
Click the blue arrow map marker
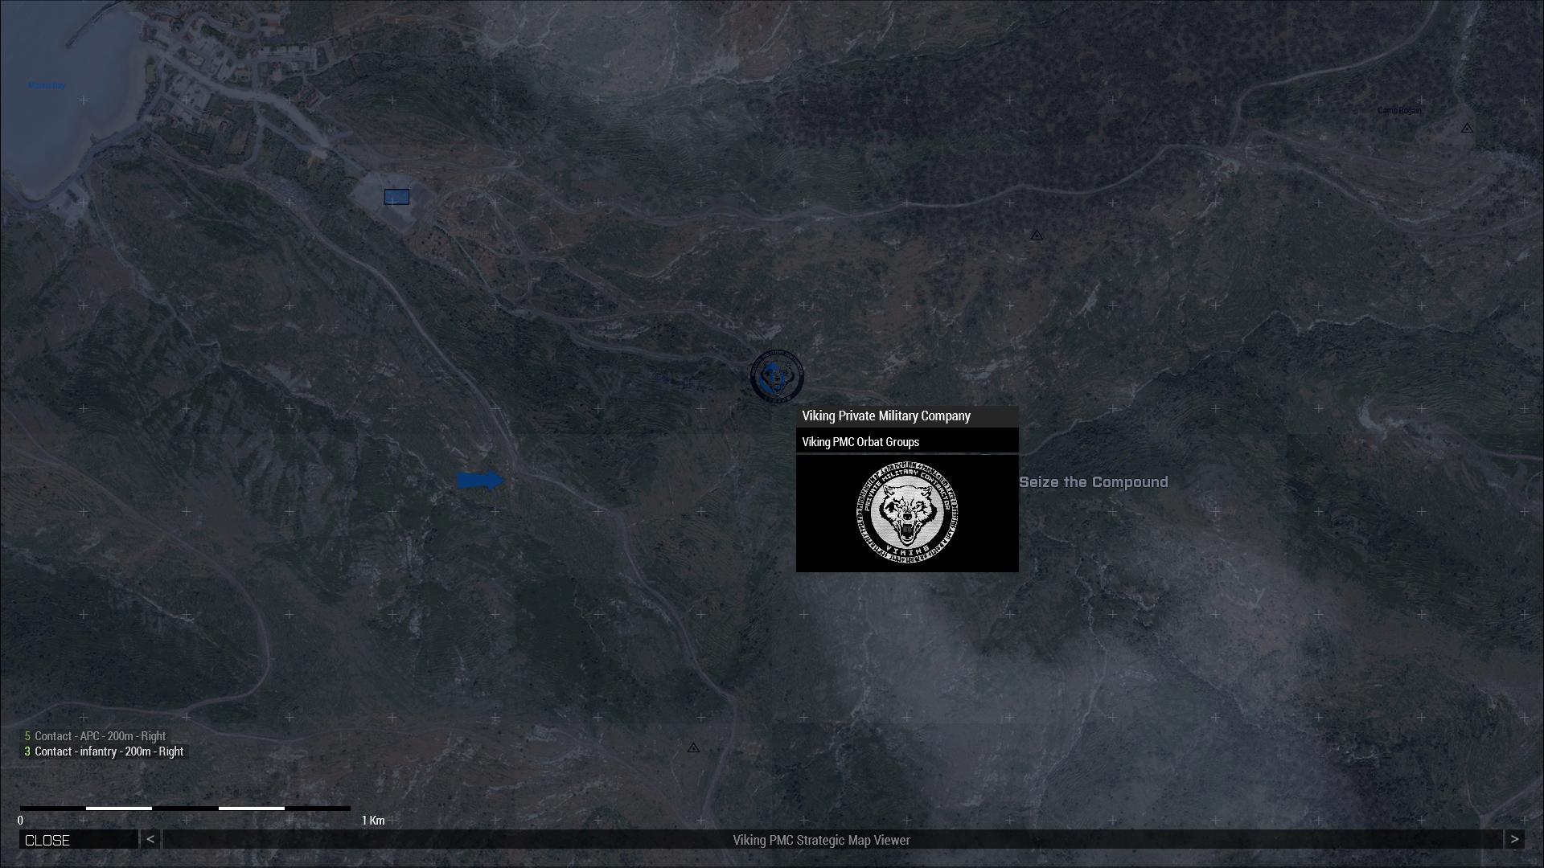point(480,481)
